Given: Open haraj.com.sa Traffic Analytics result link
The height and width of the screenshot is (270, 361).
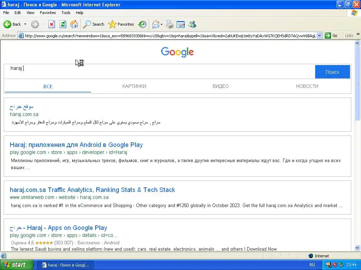Looking at the screenshot, I should [x=92, y=190].
